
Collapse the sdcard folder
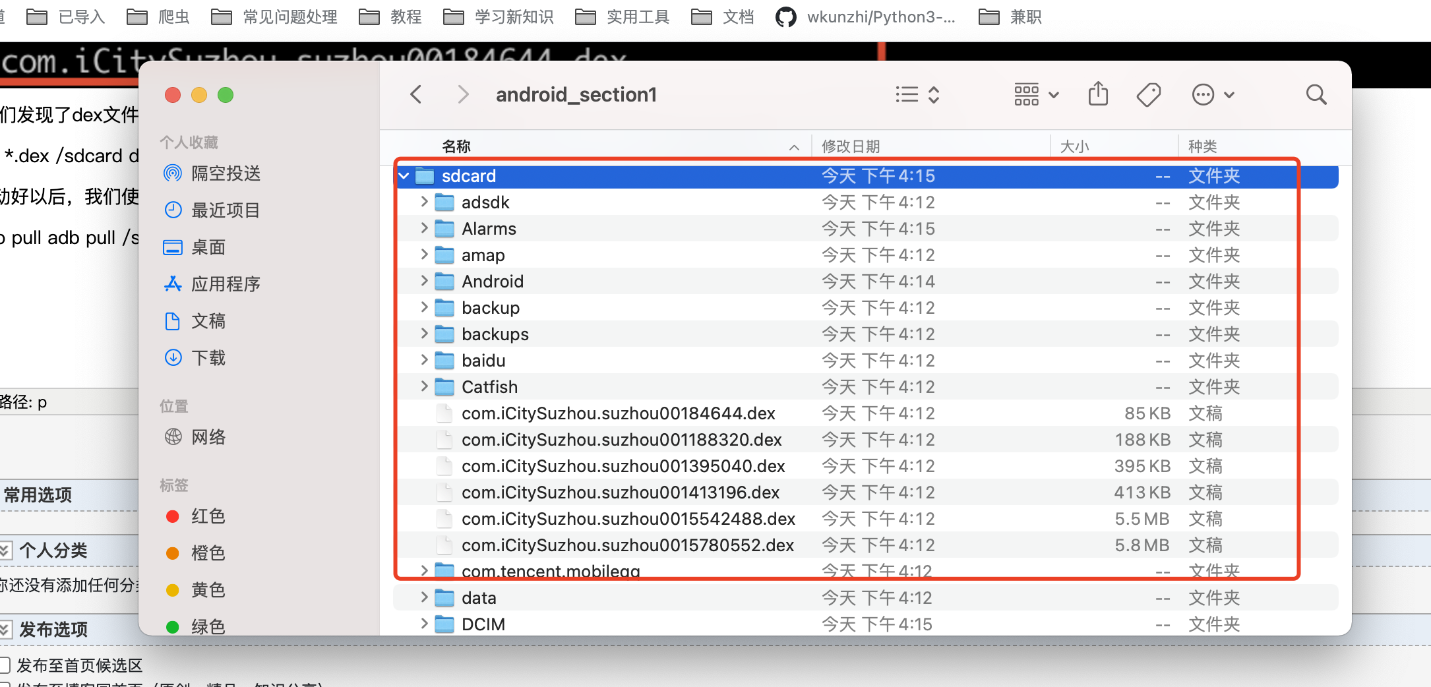pos(404,176)
